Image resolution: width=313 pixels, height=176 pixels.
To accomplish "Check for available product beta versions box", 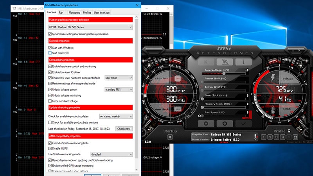I will click(x=50, y=122).
